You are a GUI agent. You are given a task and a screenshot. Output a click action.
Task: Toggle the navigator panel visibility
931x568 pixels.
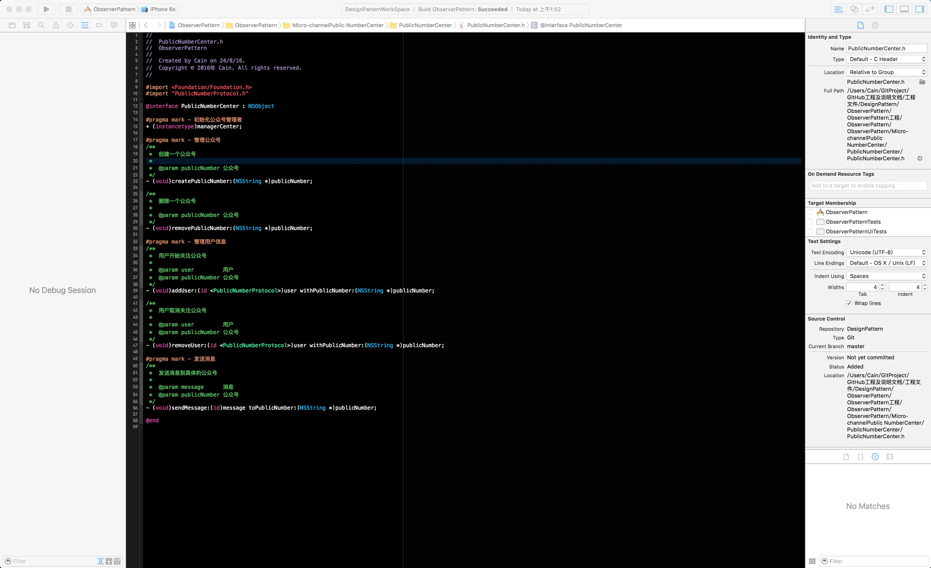click(x=889, y=9)
